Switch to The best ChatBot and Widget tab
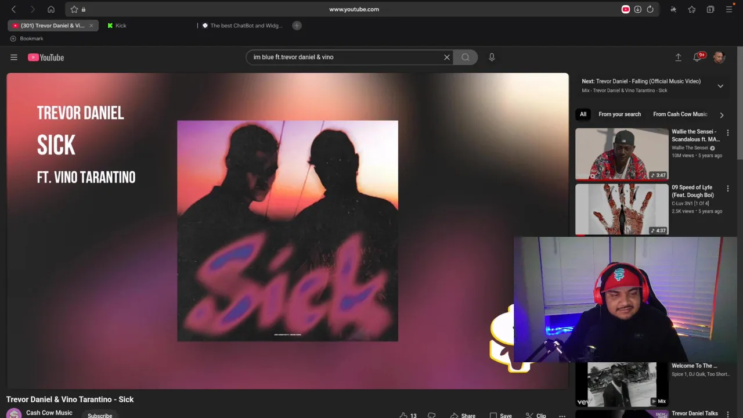The width and height of the screenshot is (743, 418). click(242, 26)
